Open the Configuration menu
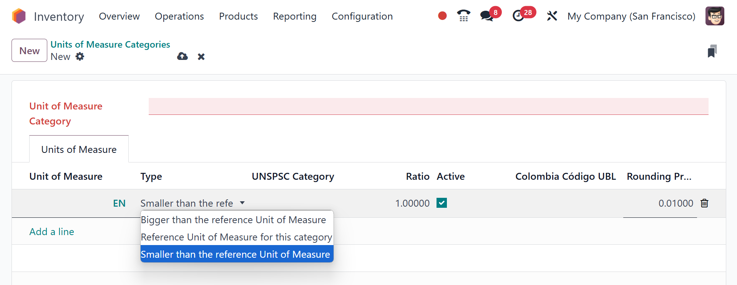Viewport: 737px width, 285px height. 362,16
